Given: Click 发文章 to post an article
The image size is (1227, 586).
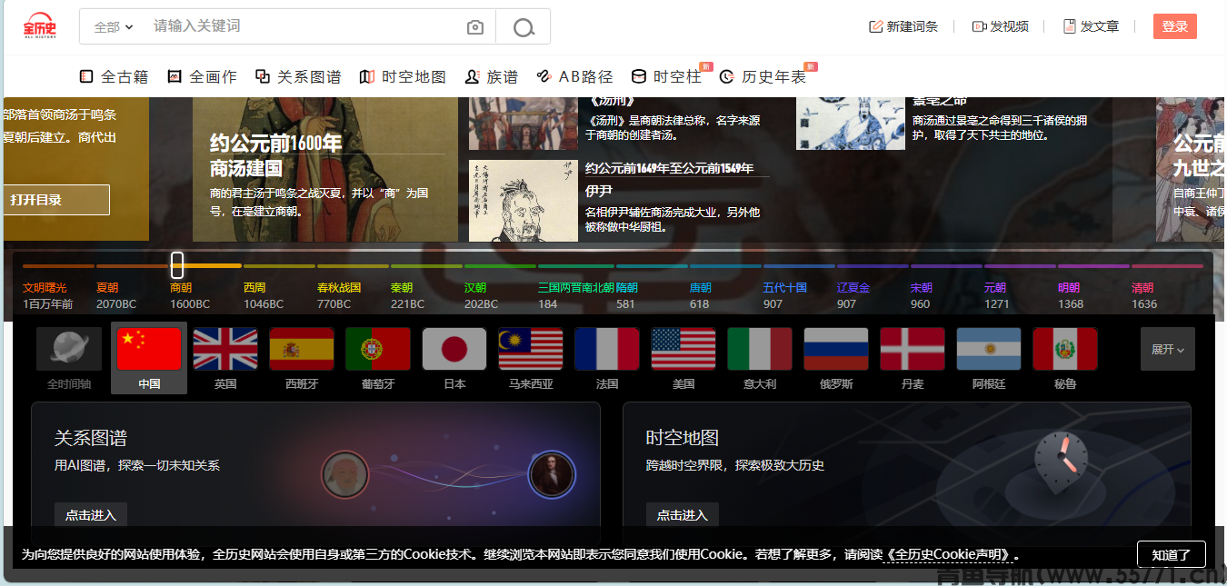Looking at the screenshot, I should 1092,26.
